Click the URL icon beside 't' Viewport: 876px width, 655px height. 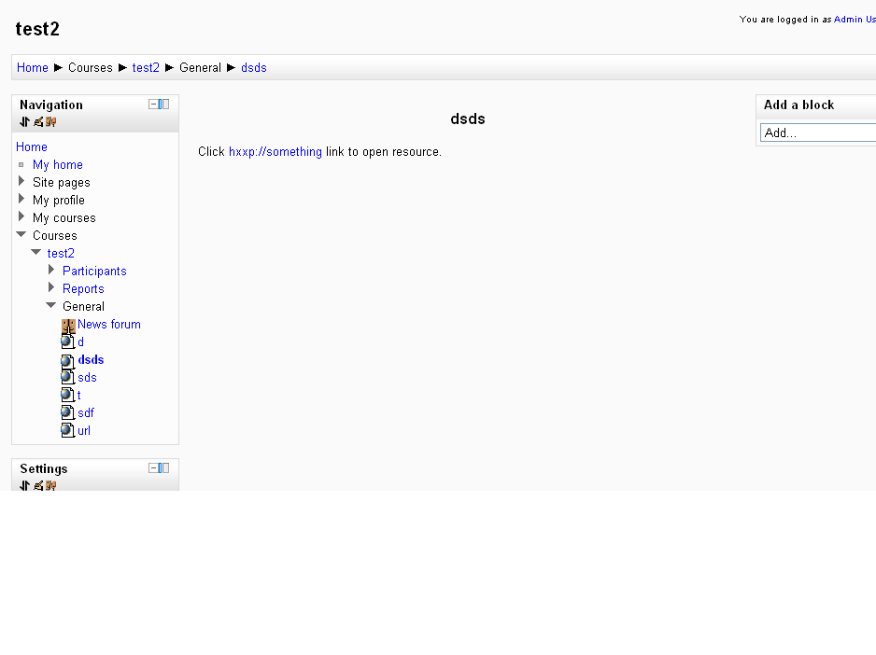tap(67, 395)
